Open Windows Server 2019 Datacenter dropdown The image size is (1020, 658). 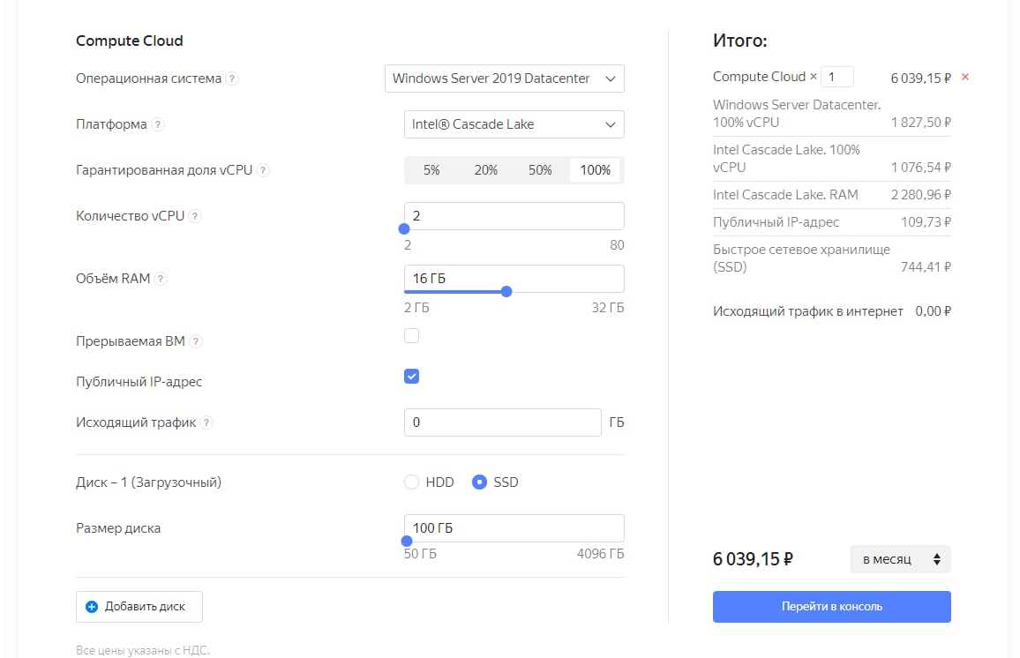tap(504, 79)
